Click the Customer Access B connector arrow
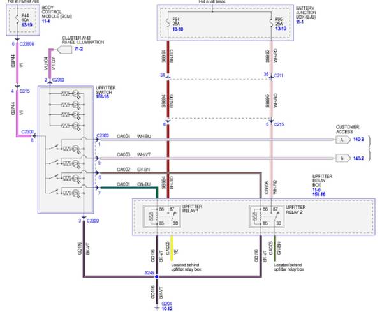Screen dimensions: 382x312 point(343,158)
